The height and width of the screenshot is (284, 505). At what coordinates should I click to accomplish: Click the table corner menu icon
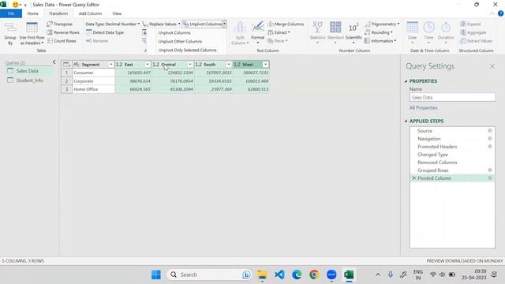66,65
